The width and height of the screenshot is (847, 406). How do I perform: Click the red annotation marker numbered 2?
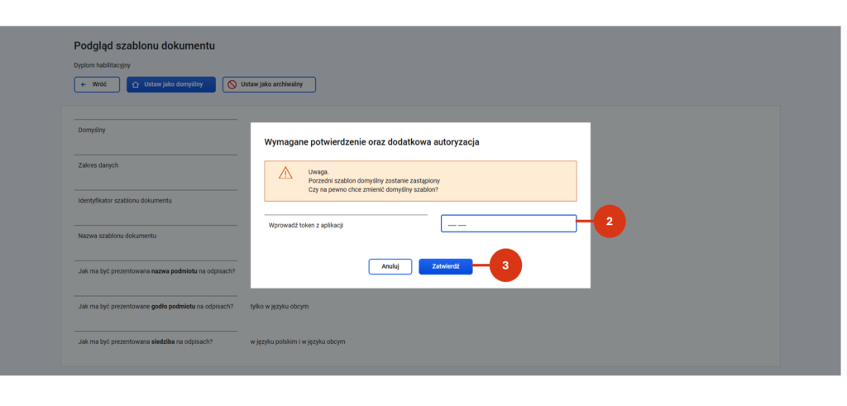tap(610, 222)
